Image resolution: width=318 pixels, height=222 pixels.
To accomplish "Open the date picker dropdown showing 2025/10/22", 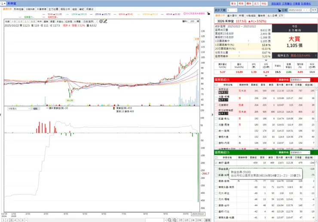I will pos(304,10).
